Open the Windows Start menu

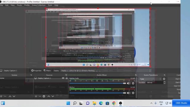point(68,103)
